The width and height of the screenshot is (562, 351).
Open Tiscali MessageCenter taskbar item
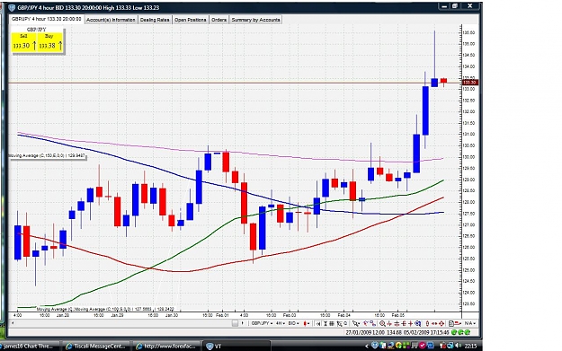point(97,346)
